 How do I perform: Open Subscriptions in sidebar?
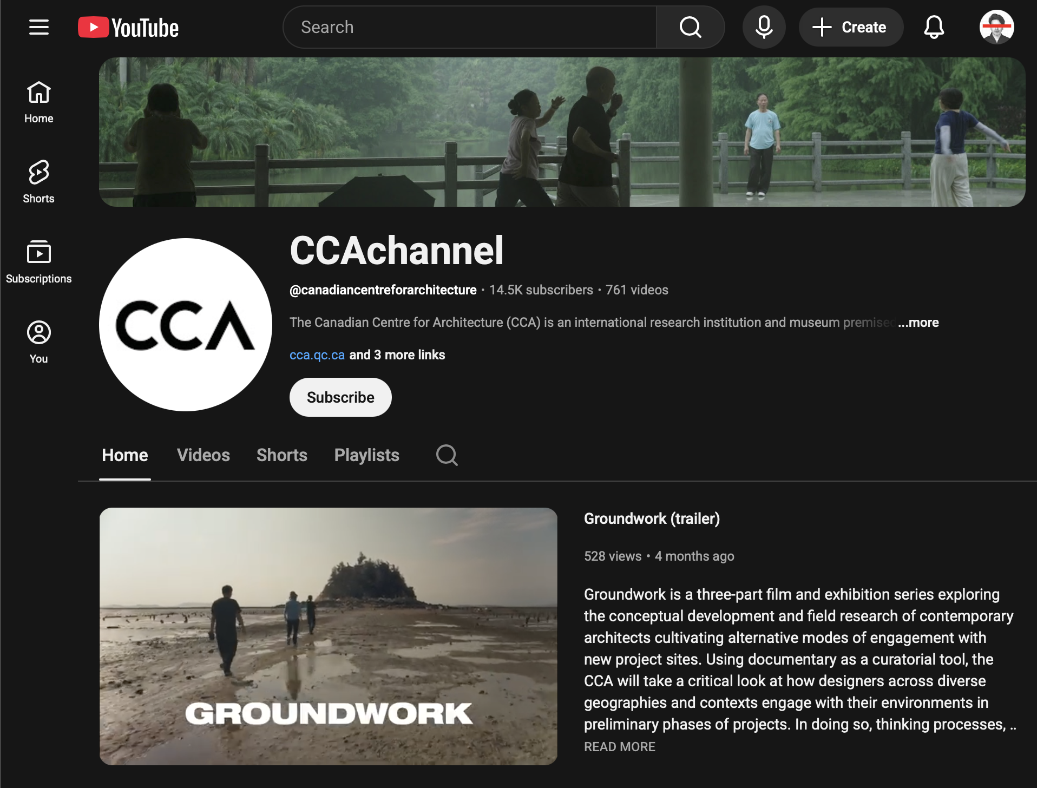[x=38, y=262]
